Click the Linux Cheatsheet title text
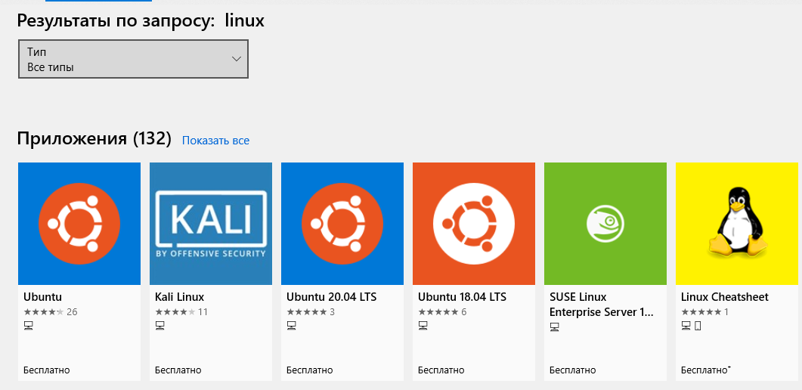Image resolution: width=802 pixels, height=390 pixels. tap(725, 297)
